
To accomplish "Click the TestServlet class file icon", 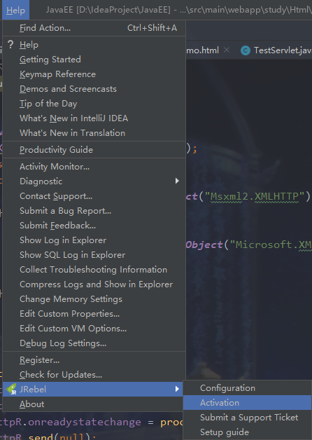I will coord(246,50).
